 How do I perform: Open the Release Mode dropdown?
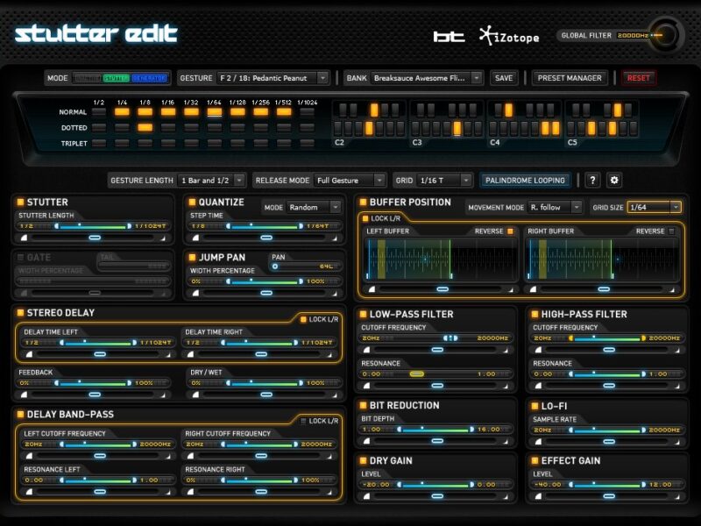(x=379, y=181)
